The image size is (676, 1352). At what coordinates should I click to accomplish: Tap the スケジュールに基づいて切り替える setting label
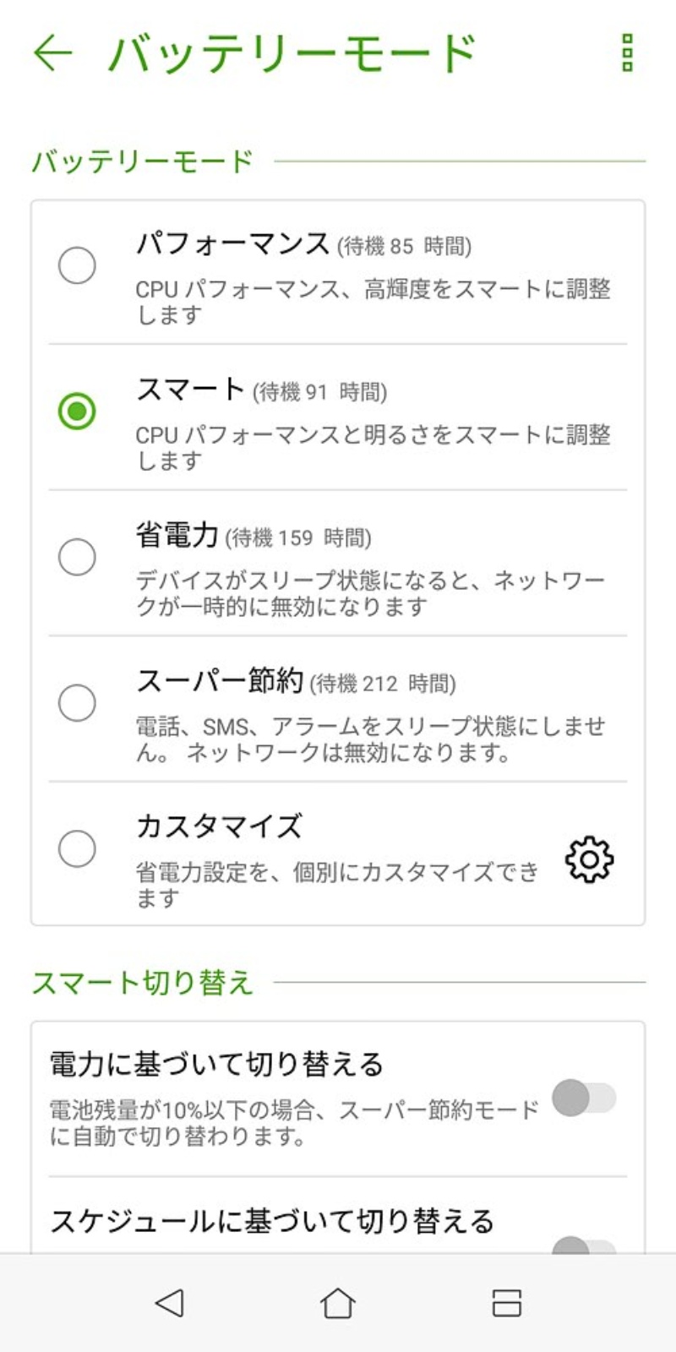[271, 1222]
